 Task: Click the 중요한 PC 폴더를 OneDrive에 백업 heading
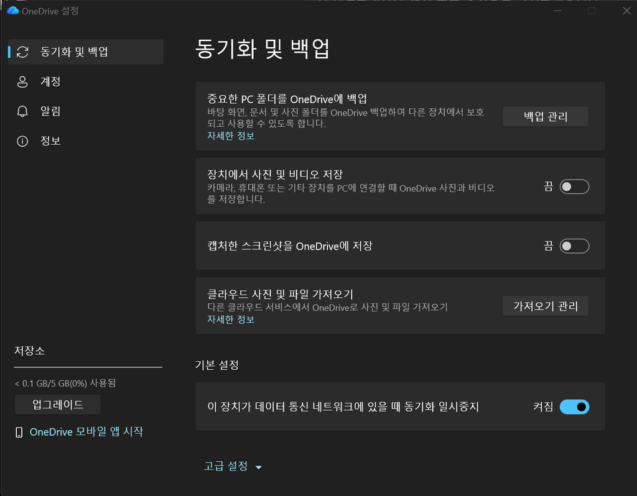(x=287, y=99)
